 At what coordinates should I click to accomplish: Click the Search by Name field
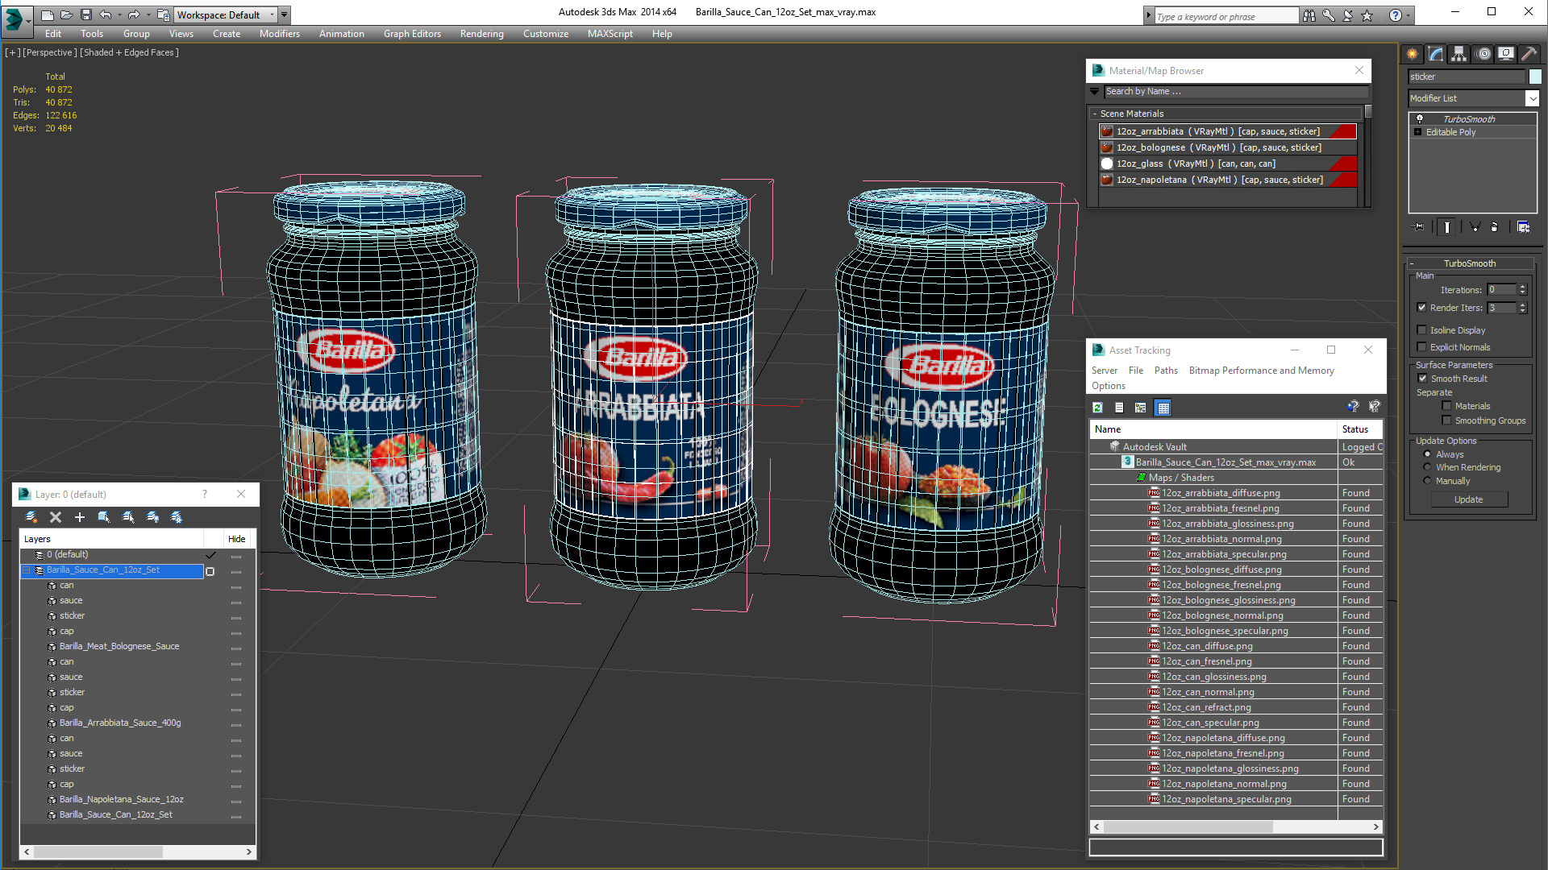1236,91
